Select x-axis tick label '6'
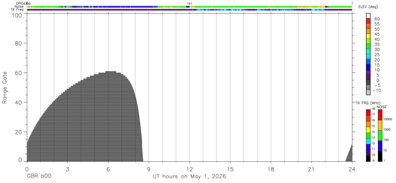Viewport: 396px width, 183px height. (x=108, y=169)
